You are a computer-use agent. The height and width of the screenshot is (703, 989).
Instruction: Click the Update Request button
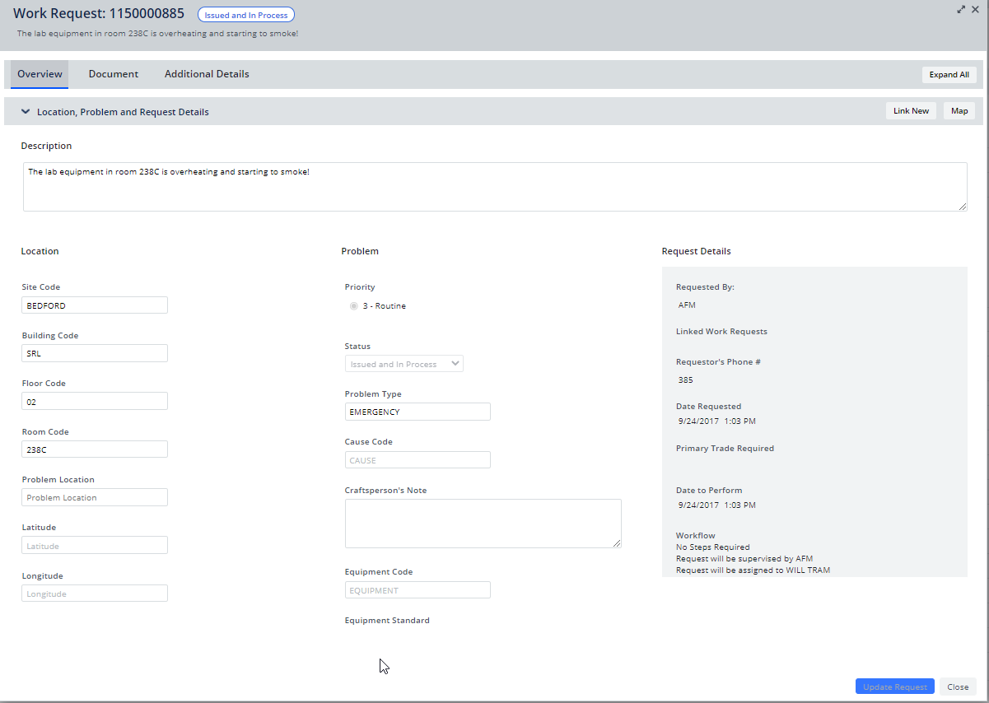894,686
